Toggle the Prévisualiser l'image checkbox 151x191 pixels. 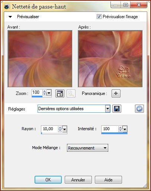pos(99,17)
